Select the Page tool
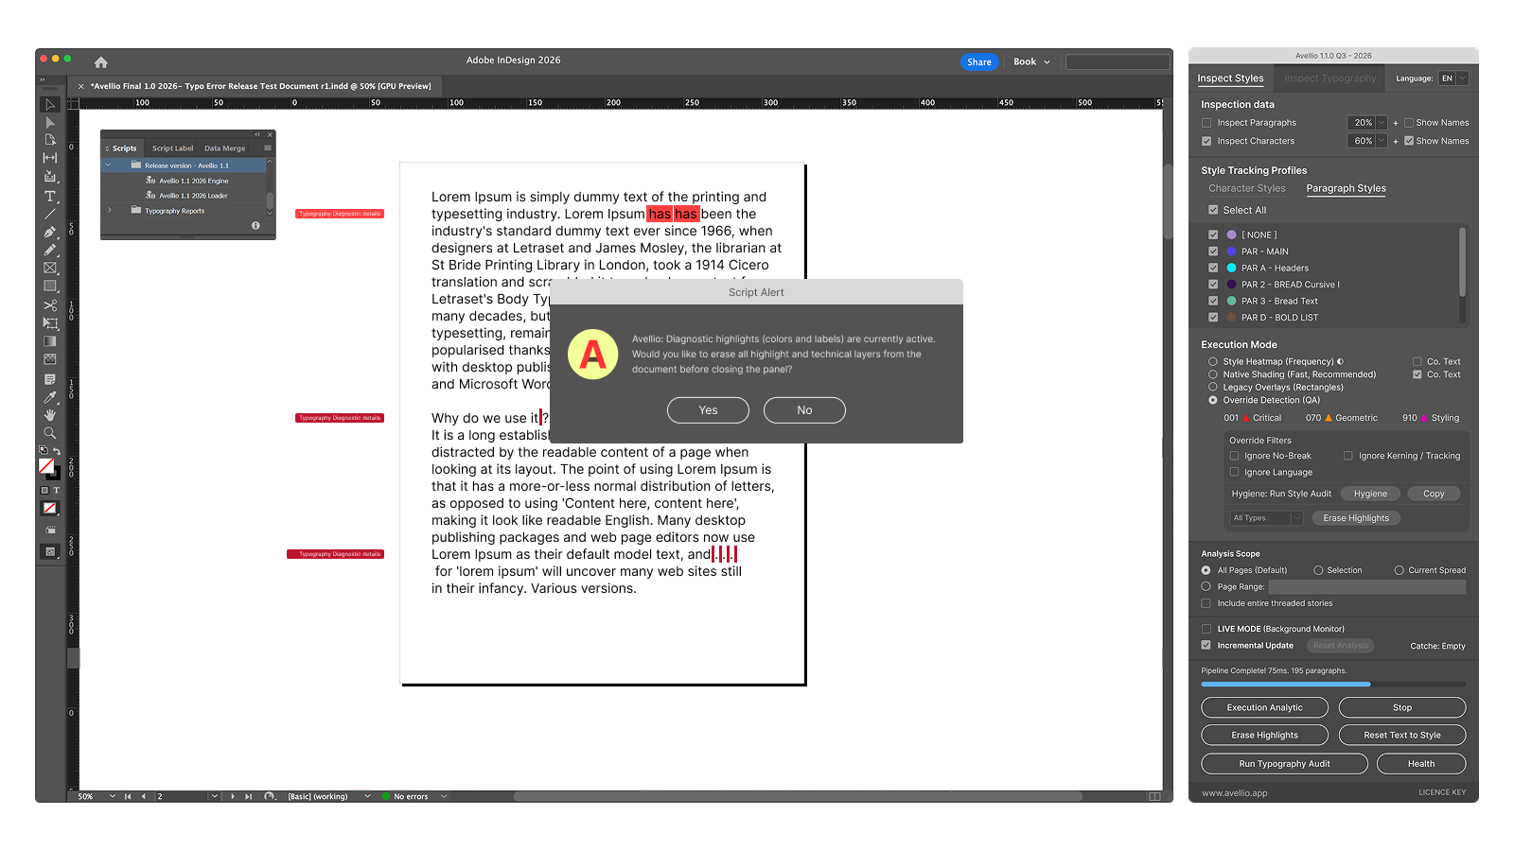Image resolution: width=1514 pixels, height=851 pixels. 50,140
